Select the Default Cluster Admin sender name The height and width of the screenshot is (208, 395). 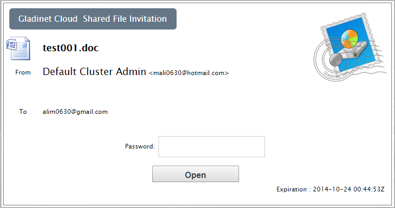94,72
